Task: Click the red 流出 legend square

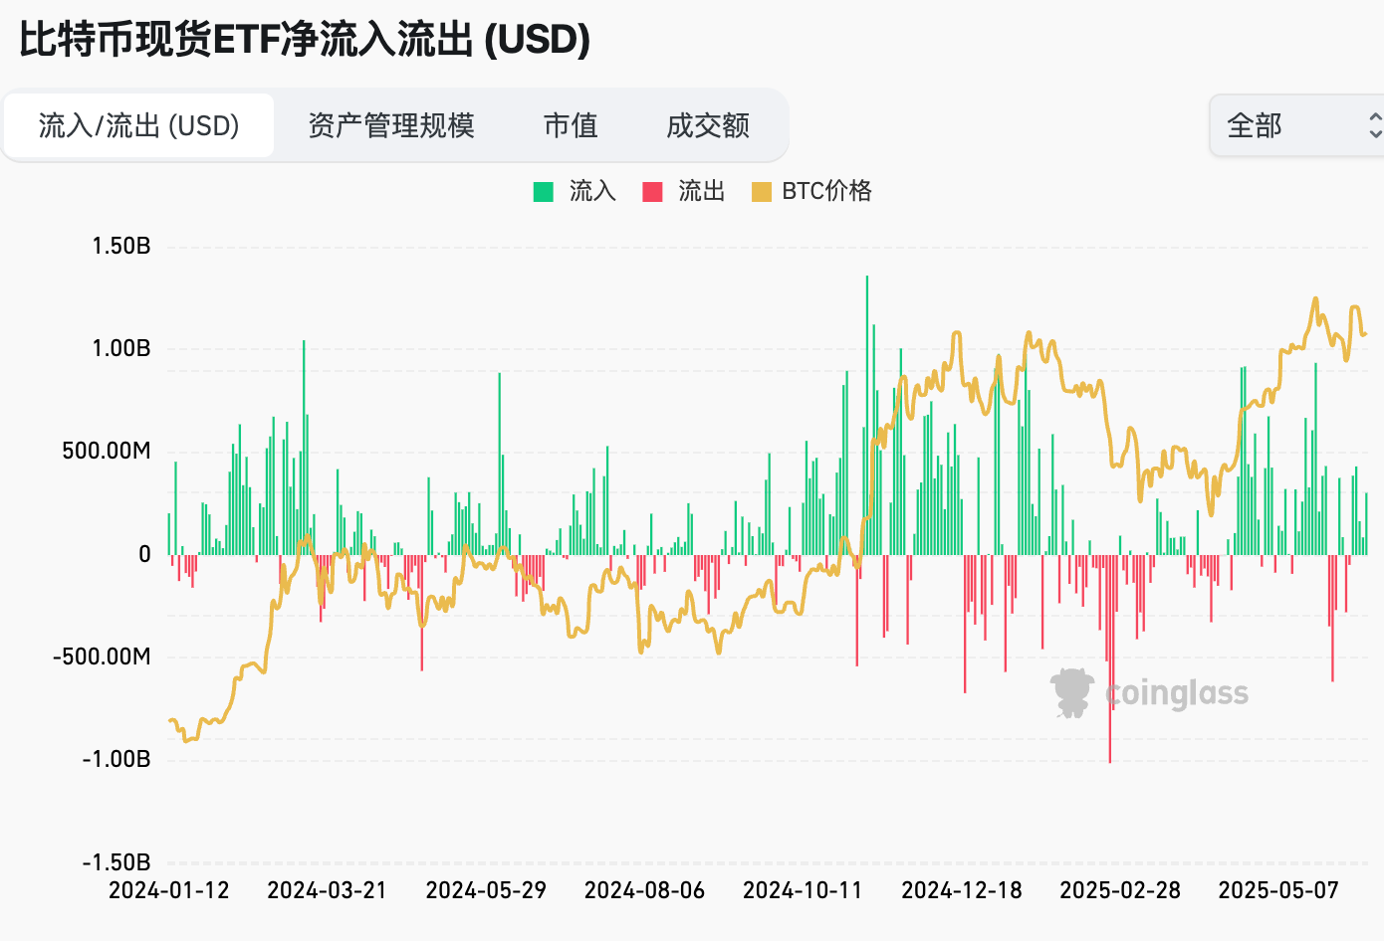Action: pos(653,190)
